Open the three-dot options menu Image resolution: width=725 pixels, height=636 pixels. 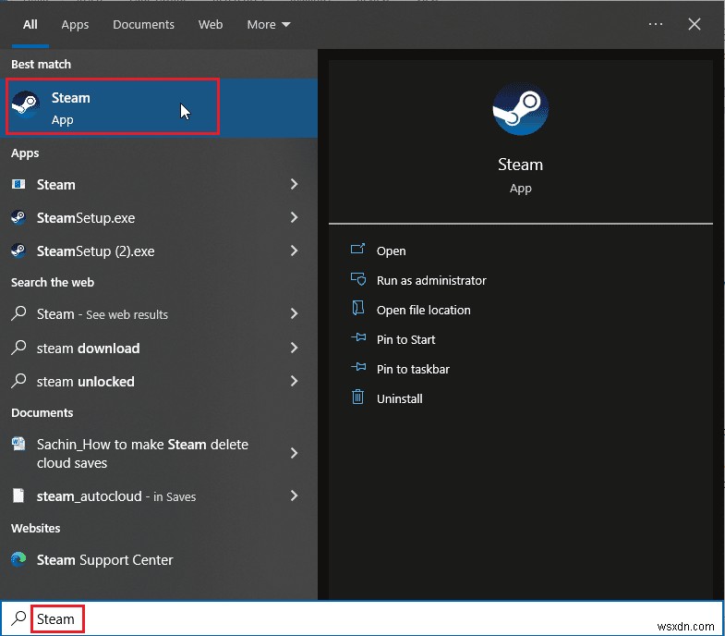tap(656, 25)
